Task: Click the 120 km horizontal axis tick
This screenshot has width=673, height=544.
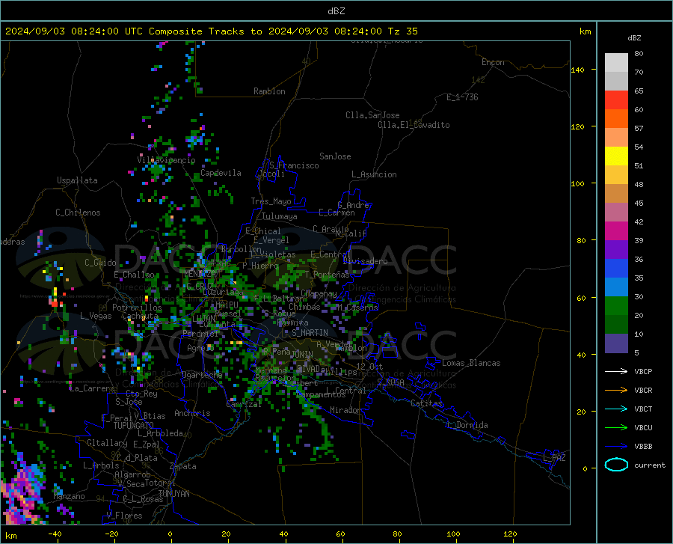Action: click(510, 534)
